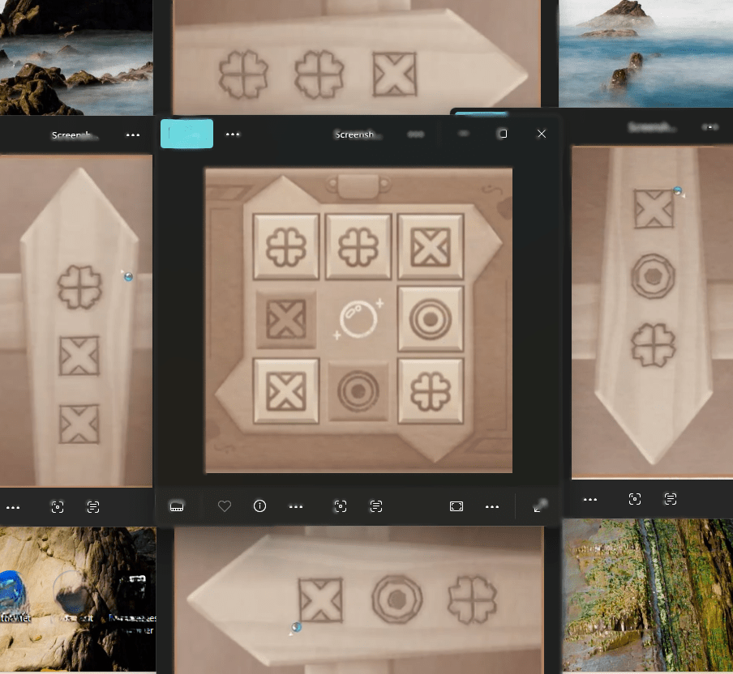Click Scan Text icon in bottom-left window
This screenshot has width=733, height=674.
click(93, 507)
